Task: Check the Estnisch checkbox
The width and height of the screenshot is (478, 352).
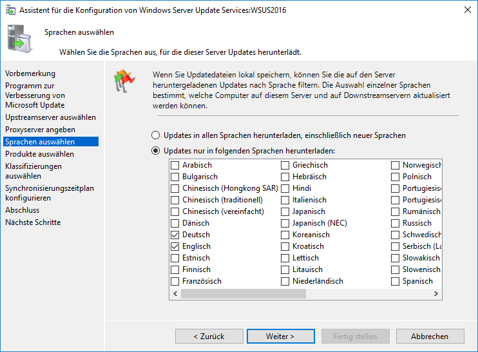Action: pyautogui.click(x=175, y=258)
